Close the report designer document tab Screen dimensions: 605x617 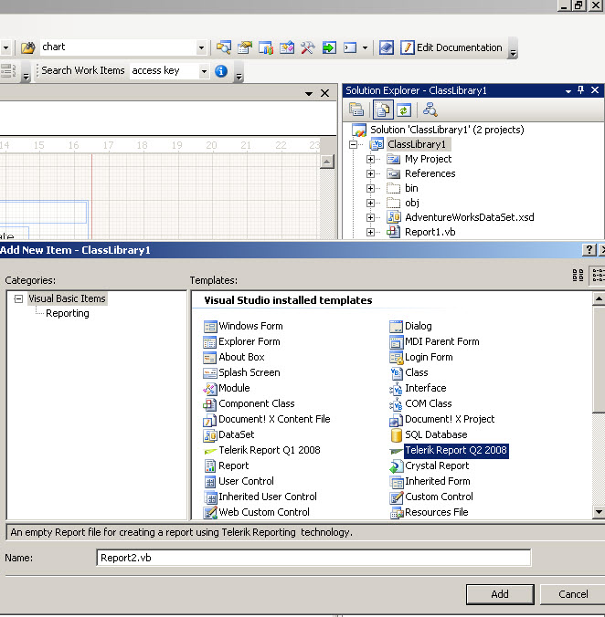point(324,93)
